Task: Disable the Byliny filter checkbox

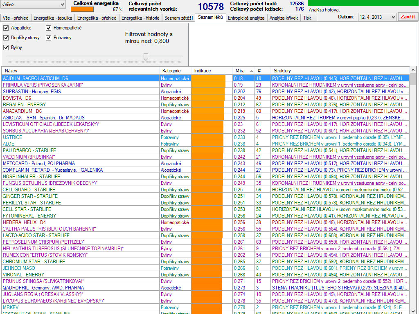Action: pos(6,47)
